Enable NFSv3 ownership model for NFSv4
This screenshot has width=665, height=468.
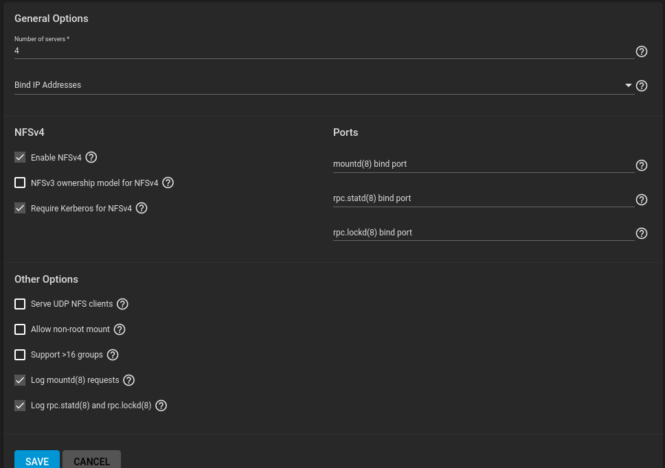[x=20, y=183]
